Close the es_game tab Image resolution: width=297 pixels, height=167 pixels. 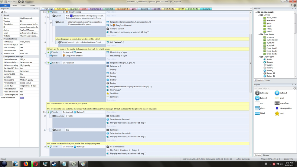coord(151,9)
